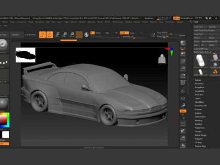Expand the Polygroups subpalette
Viewport: 220px width, 165px height.
point(199,128)
